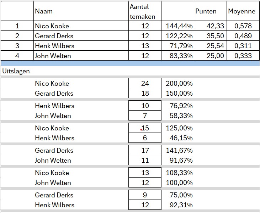Select the 144,44% percentage cell
The height and width of the screenshot is (213, 260).
tap(179, 26)
